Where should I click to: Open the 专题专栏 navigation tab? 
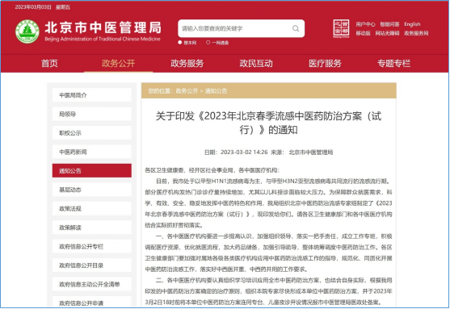393,64
